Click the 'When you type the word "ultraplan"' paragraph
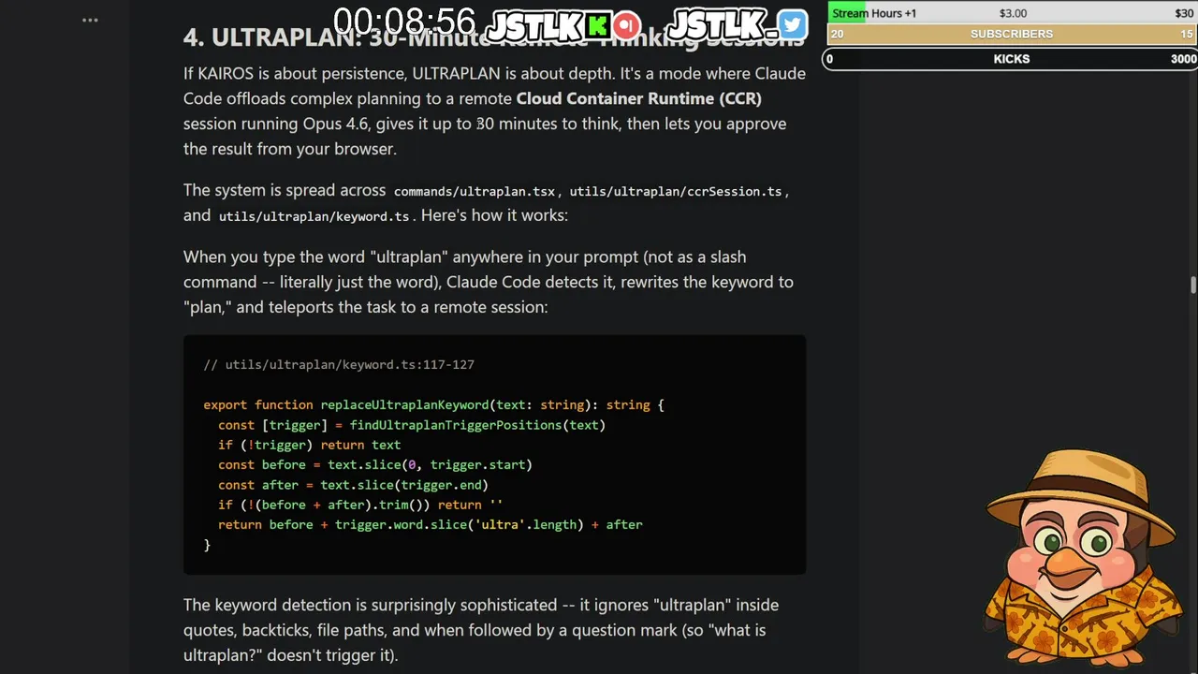The height and width of the screenshot is (674, 1198). coord(489,282)
